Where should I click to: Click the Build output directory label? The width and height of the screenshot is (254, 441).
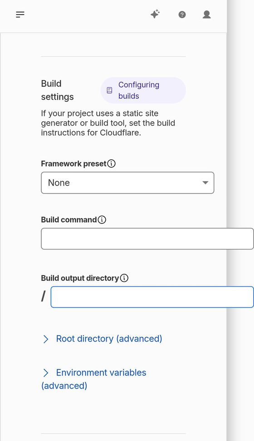pos(80,278)
